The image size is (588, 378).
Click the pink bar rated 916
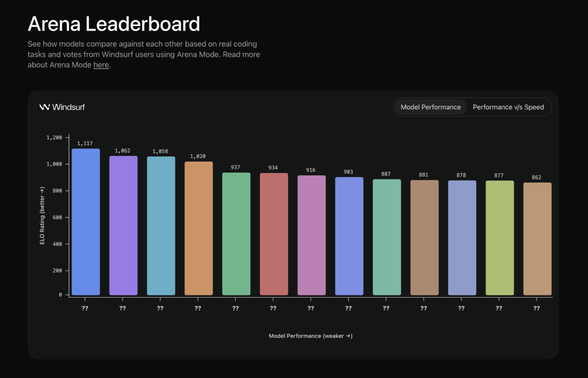click(x=311, y=235)
